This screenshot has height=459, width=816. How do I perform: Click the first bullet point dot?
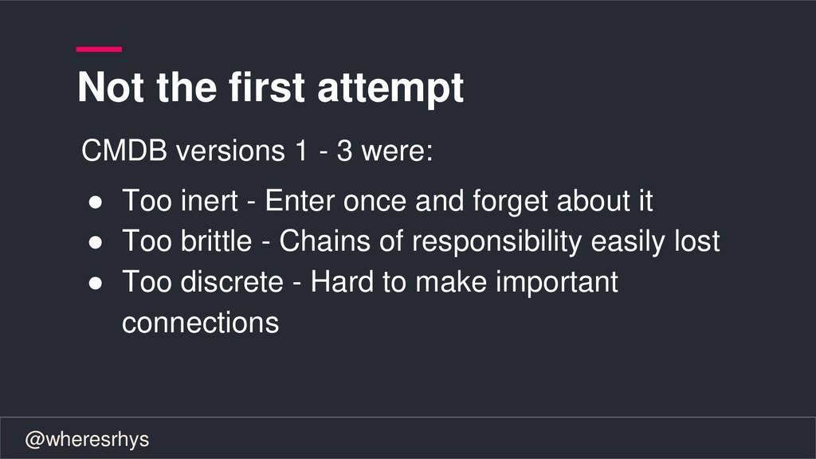(96, 202)
